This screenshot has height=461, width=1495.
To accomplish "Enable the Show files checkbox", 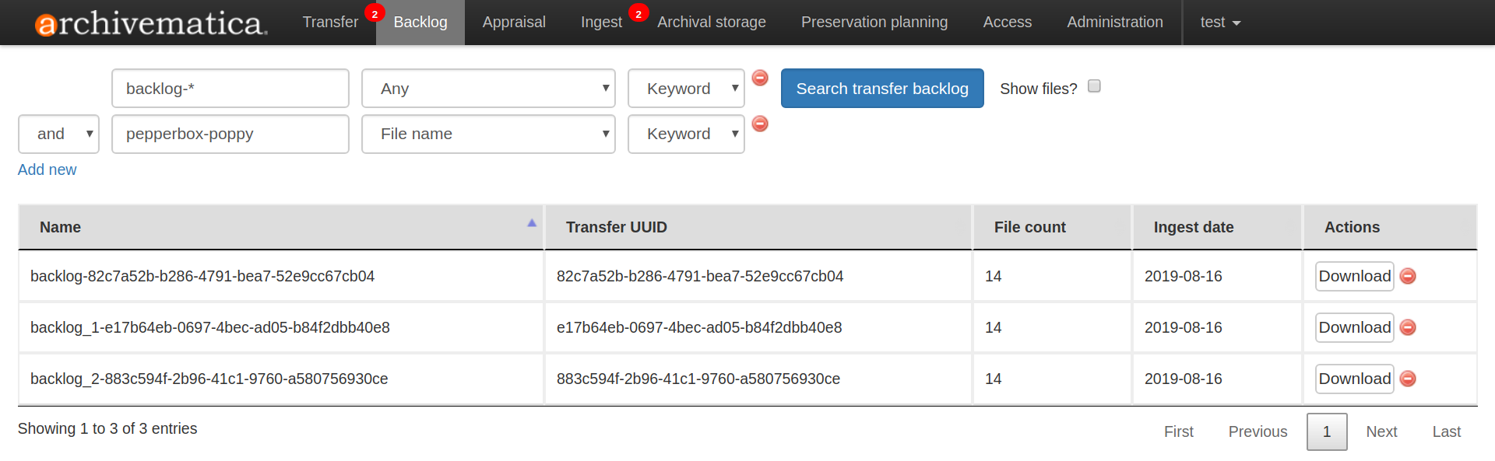I will click(x=1094, y=86).
